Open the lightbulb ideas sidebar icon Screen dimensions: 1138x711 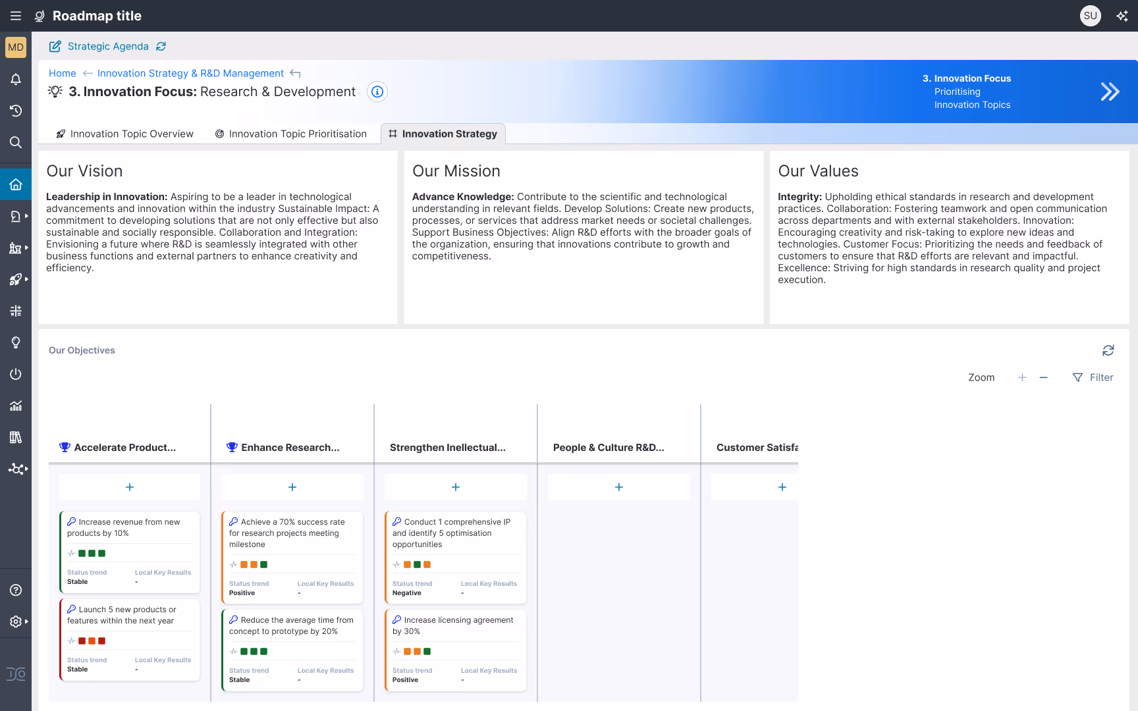point(16,342)
